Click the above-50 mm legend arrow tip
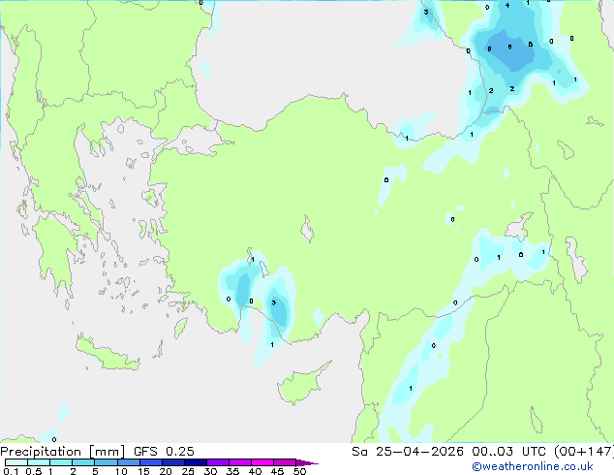This screenshot has width=614, height=475. (307, 463)
